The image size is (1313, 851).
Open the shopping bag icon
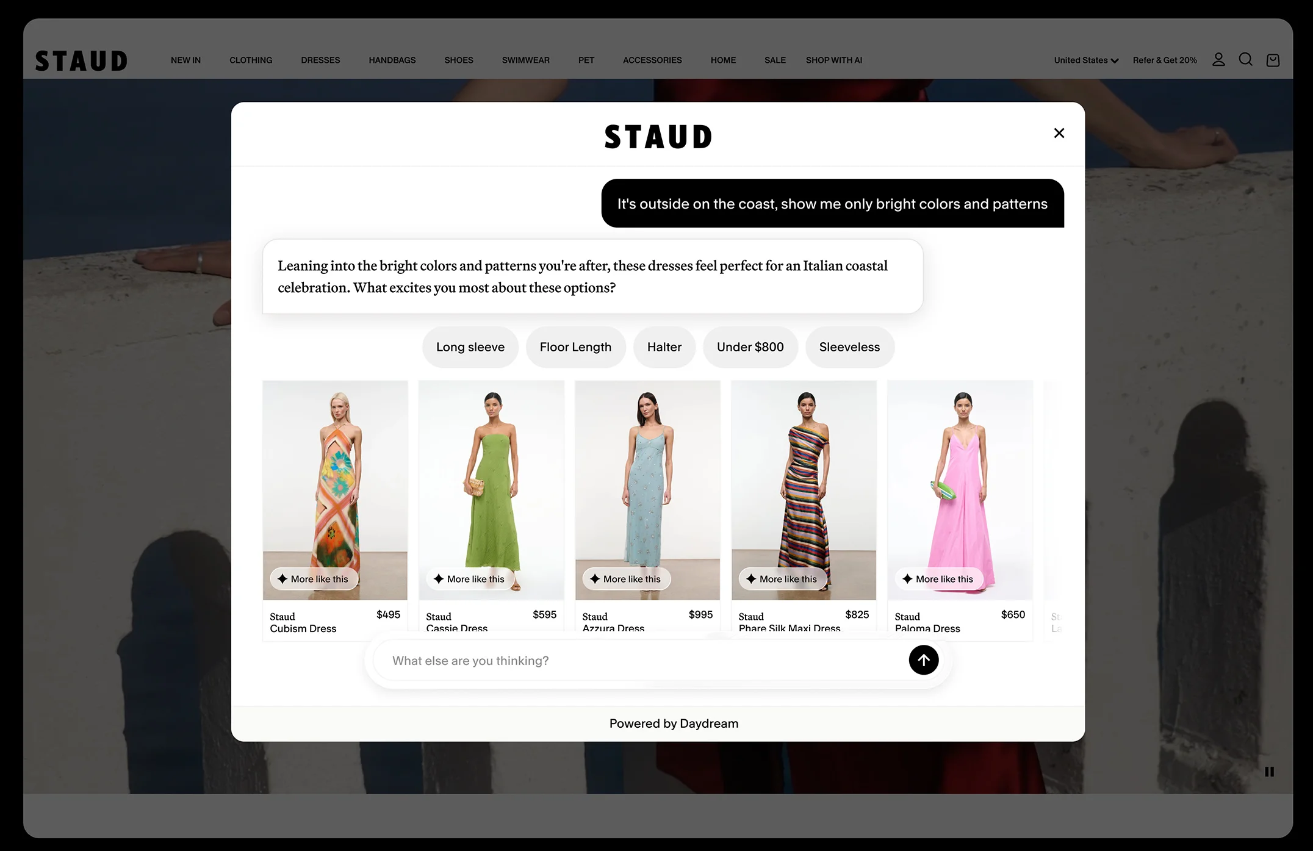coord(1273,60)
